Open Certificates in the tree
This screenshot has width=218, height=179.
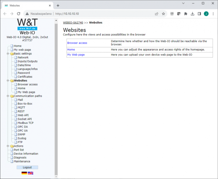click(25, 77)
